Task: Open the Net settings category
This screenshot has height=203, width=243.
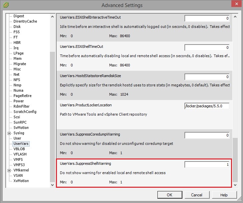Action: [16, 74]
